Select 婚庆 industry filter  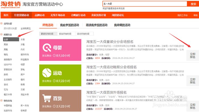pyautogui.click(x=22, y=80)
